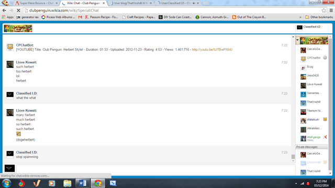The height and width of the screenshot is (188, 335).
Task: Open Word from the taskbar
Action: click(x=83, y=183)
